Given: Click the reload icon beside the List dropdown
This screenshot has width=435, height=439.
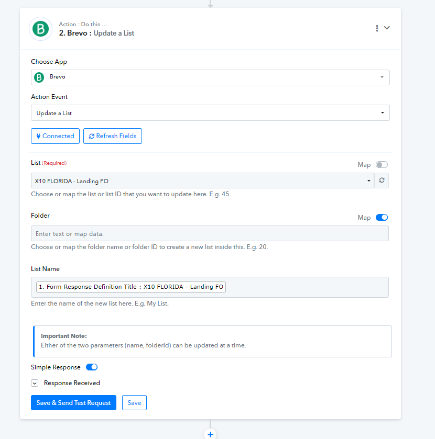Looking at the screenshot, I should tap(382, 181).
